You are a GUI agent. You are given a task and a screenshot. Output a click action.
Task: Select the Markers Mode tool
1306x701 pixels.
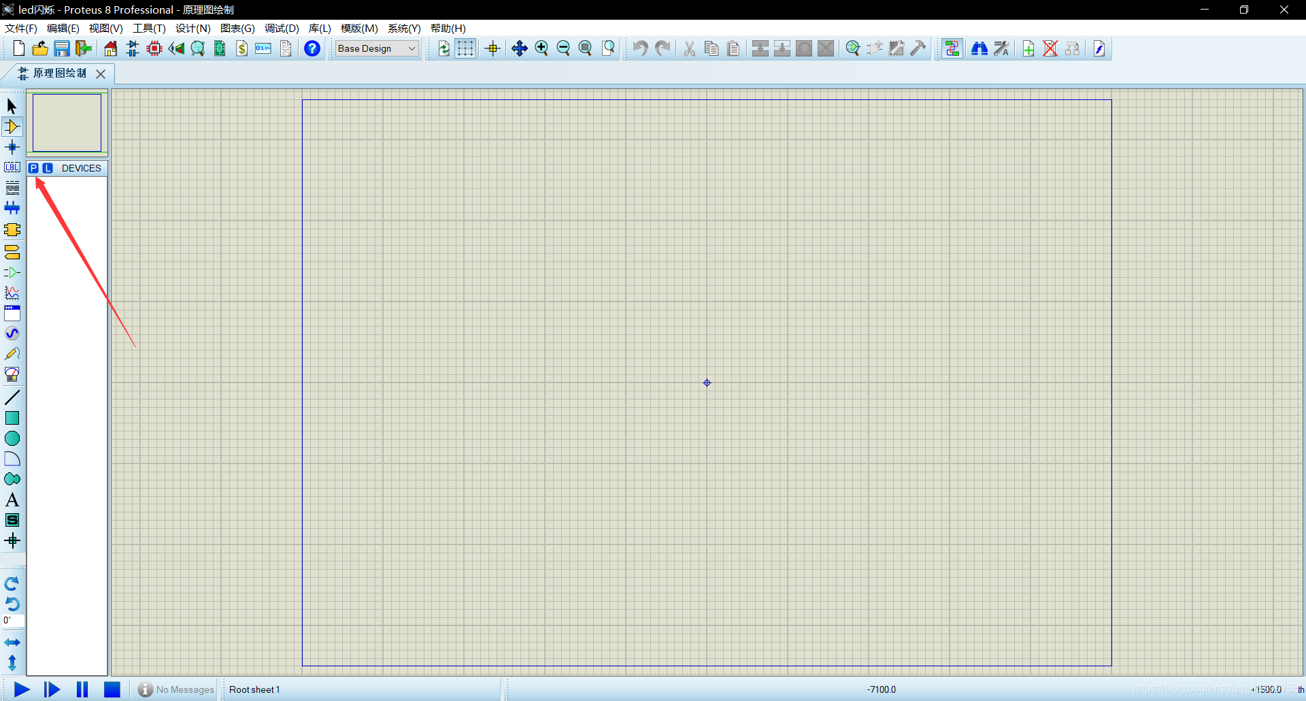(12, 541)
